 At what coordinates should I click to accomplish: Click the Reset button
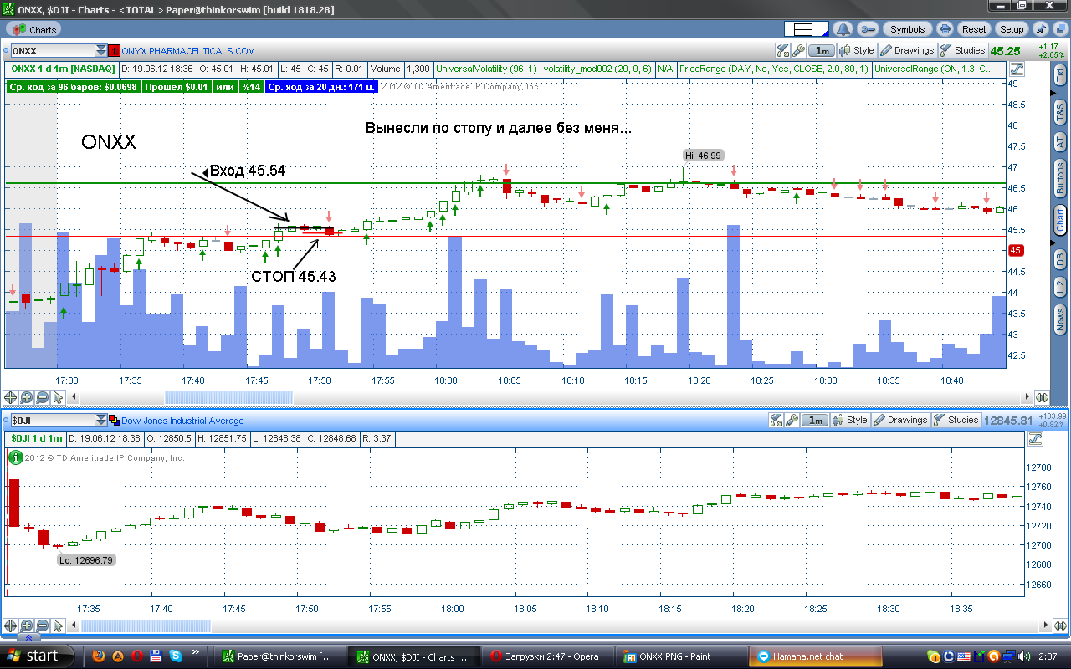point(974,29)
